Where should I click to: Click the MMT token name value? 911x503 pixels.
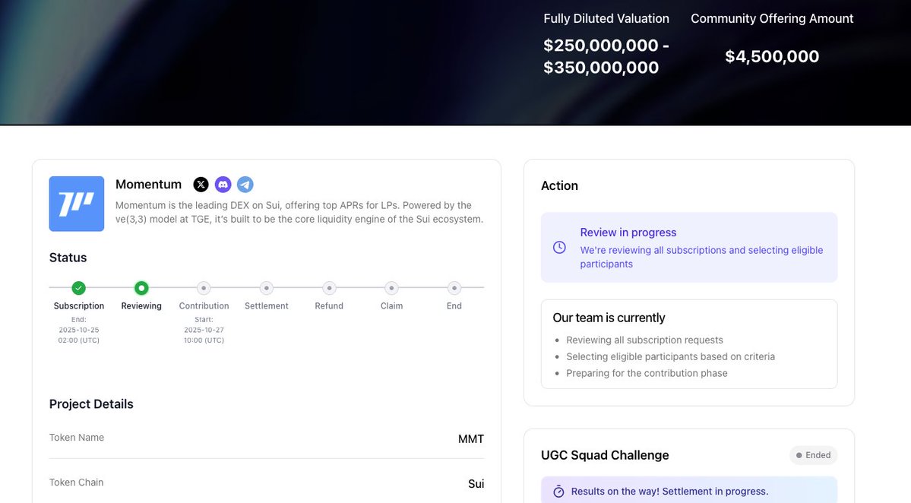tap(470, 439)
